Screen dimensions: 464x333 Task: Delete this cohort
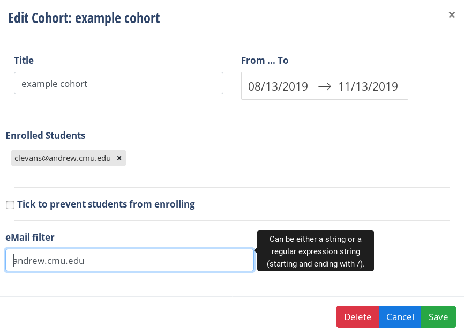[357, 317]
